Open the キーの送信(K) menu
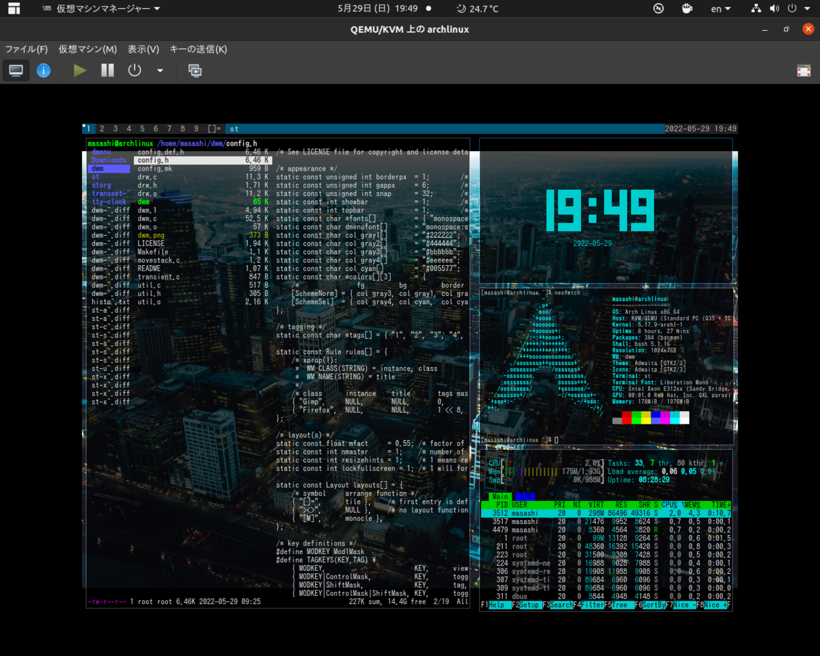The height and width of the screenshot is (656, 820). 198,49
